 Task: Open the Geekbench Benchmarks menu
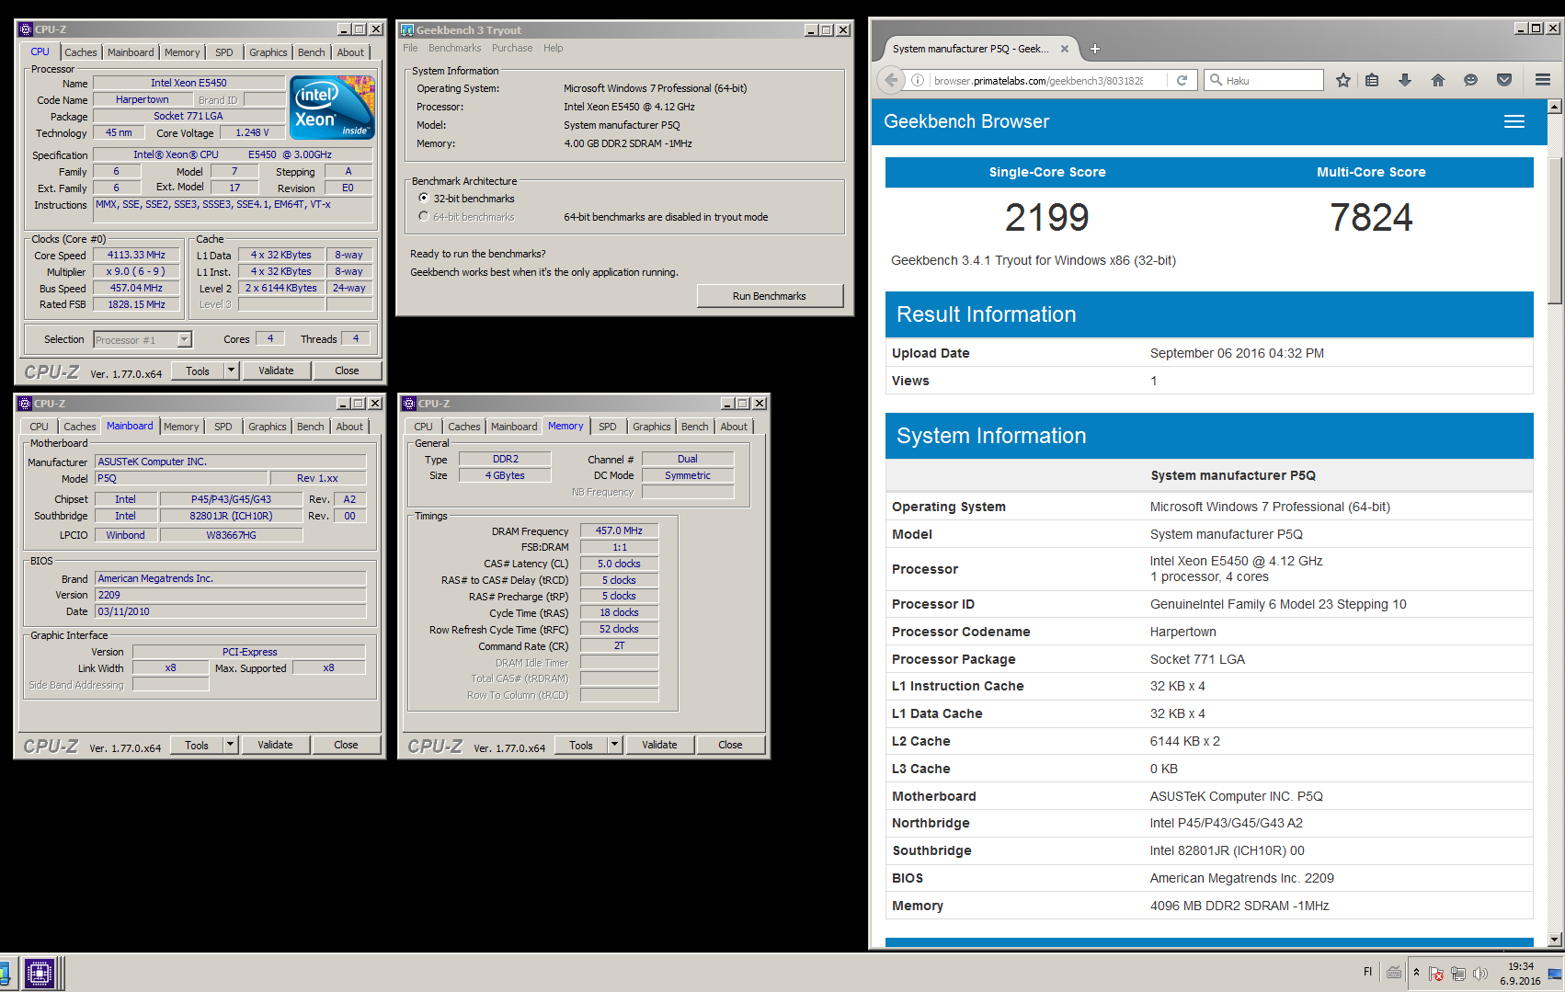pos(454,48)
